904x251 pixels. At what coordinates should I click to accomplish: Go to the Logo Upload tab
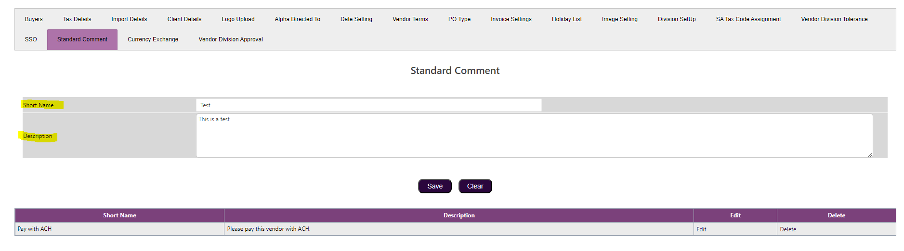point(238,19)
